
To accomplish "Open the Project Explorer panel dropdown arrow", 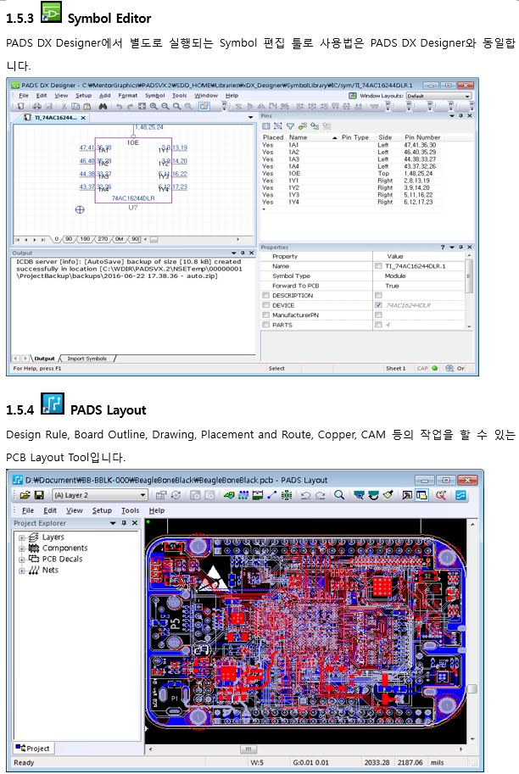I will point(113,523).
